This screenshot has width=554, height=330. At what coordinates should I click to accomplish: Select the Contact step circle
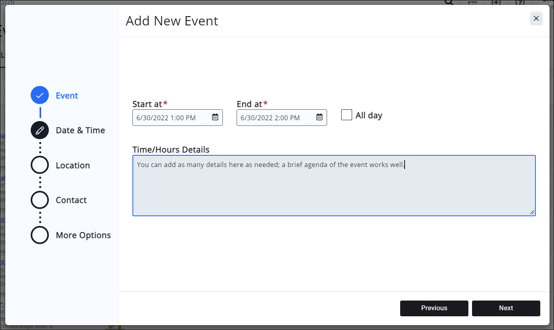point(40,200)
